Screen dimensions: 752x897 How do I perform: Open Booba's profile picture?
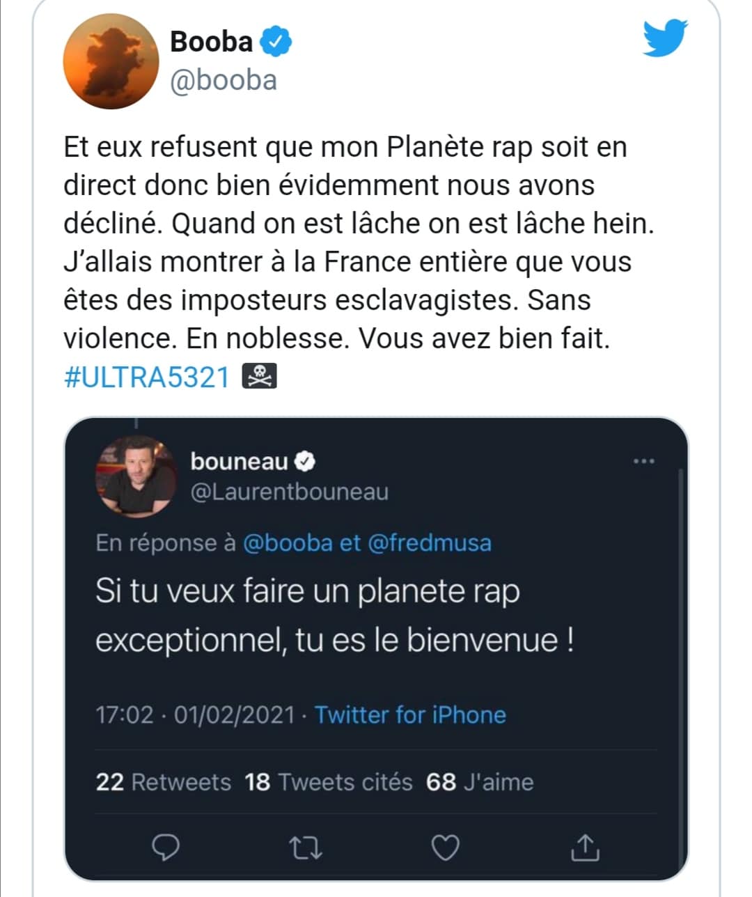(111, 61)
